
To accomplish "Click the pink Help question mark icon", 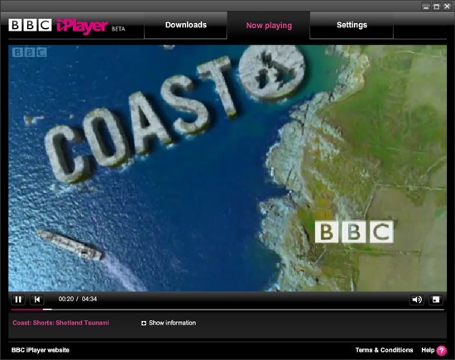I will (x=442, y=350).
